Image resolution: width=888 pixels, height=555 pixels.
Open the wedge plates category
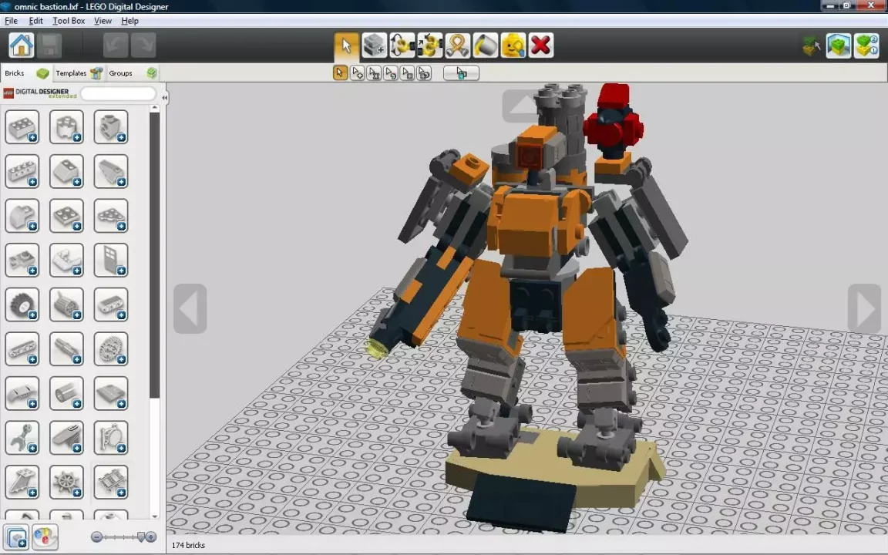click(x=110, y=216)
